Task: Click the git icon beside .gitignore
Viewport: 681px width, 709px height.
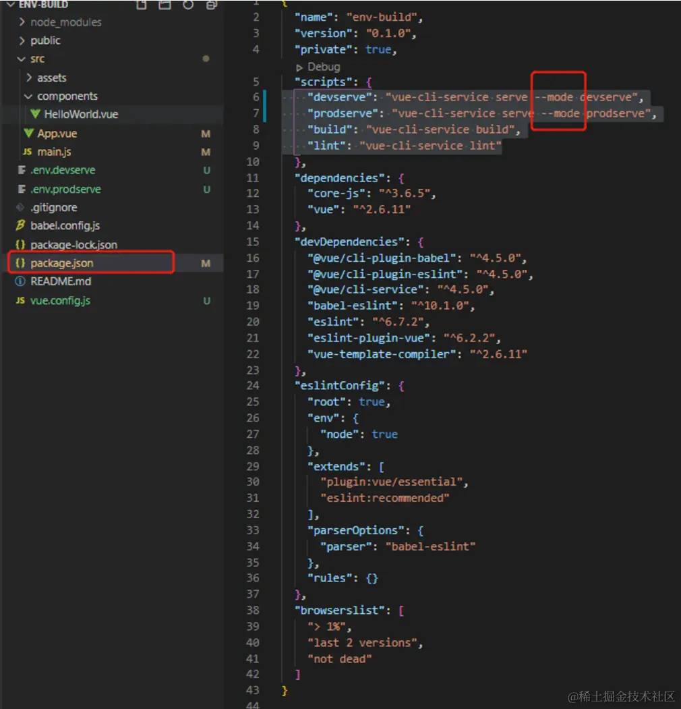Action: coord(20,208)
